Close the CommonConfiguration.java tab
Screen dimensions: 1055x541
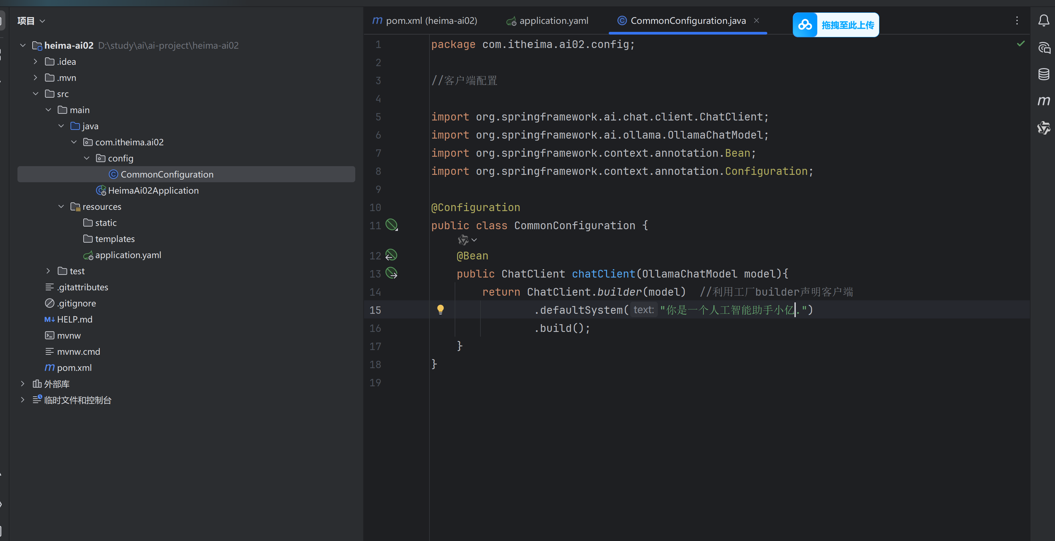click(756, 20)
